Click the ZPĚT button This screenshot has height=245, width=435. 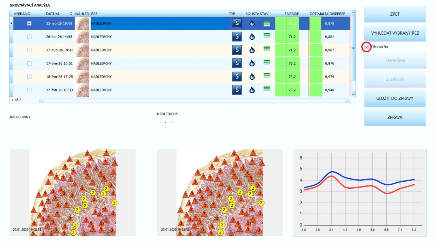(395, 14)
